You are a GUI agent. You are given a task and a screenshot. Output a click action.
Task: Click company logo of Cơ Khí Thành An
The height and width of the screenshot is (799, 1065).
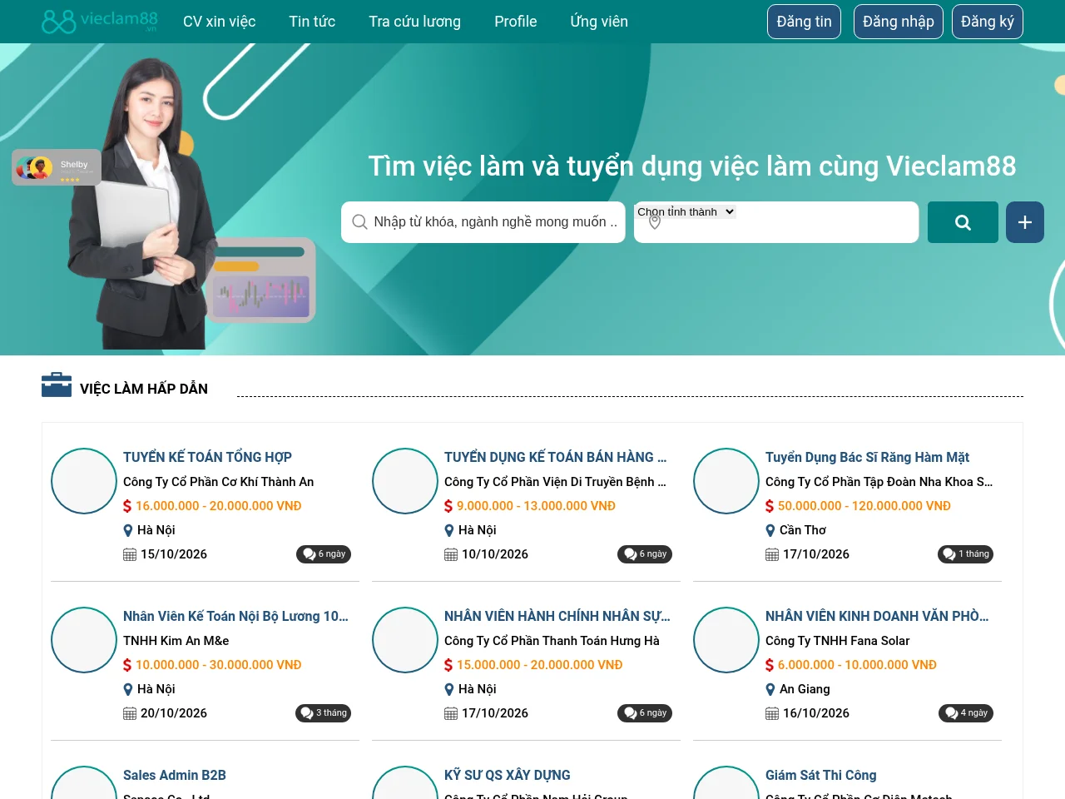click(84, 481)
